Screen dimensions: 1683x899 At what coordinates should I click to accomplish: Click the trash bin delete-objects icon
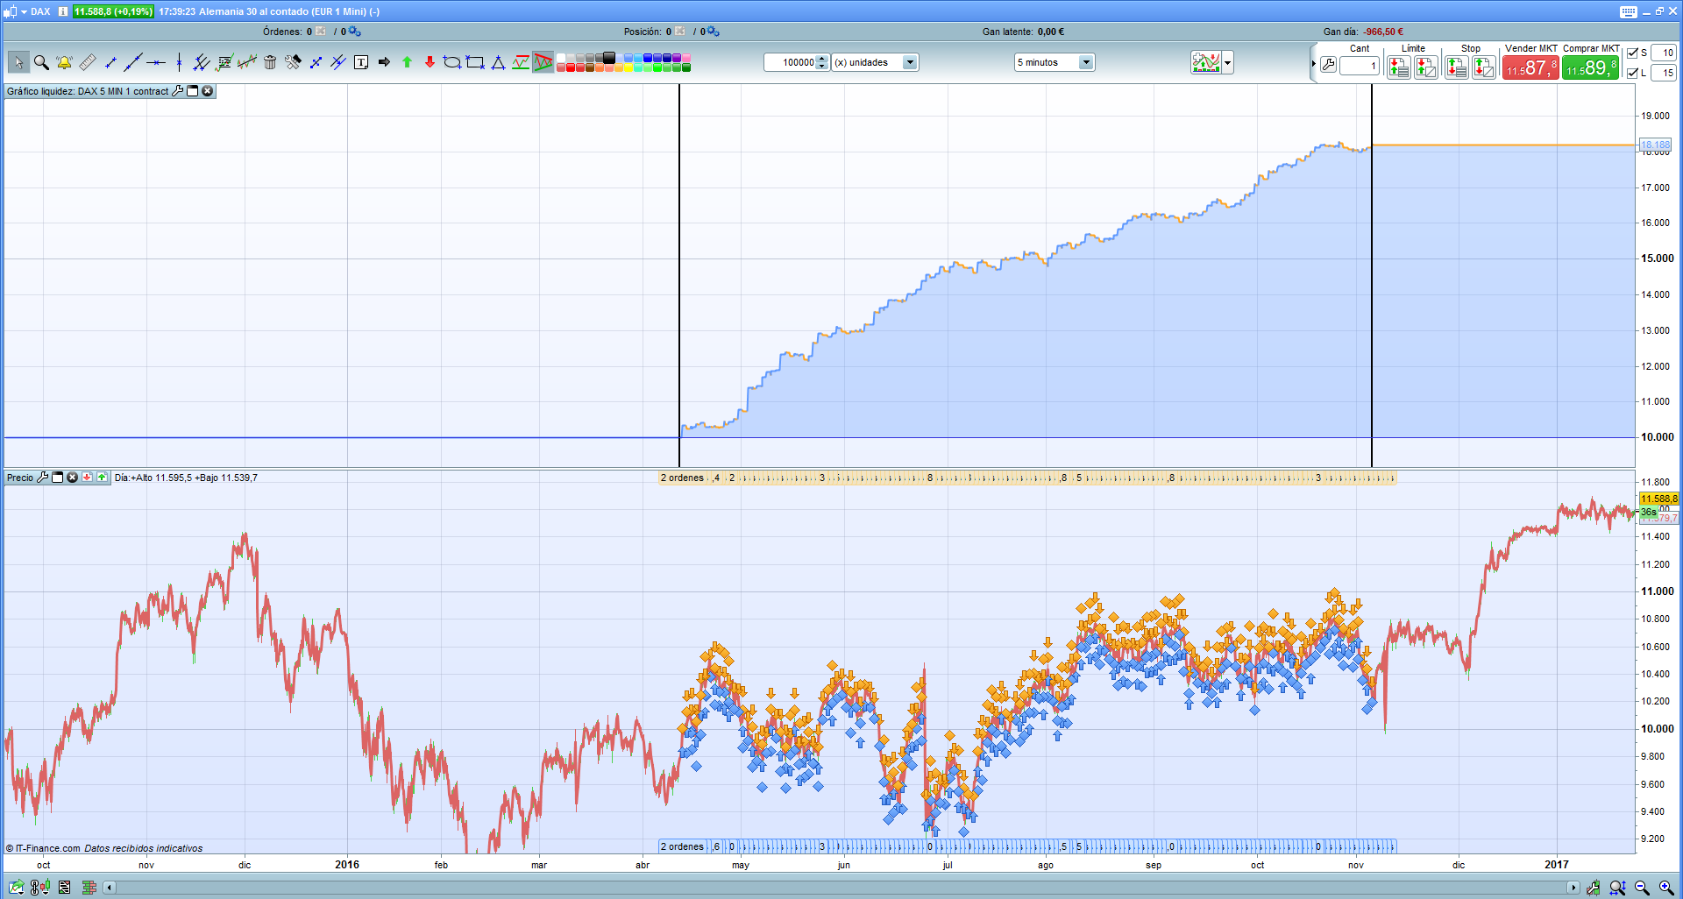click(270, 62)
